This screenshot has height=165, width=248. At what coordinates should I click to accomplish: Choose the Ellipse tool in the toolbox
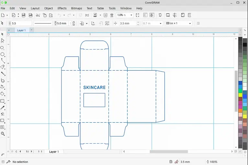coord(2,54)
